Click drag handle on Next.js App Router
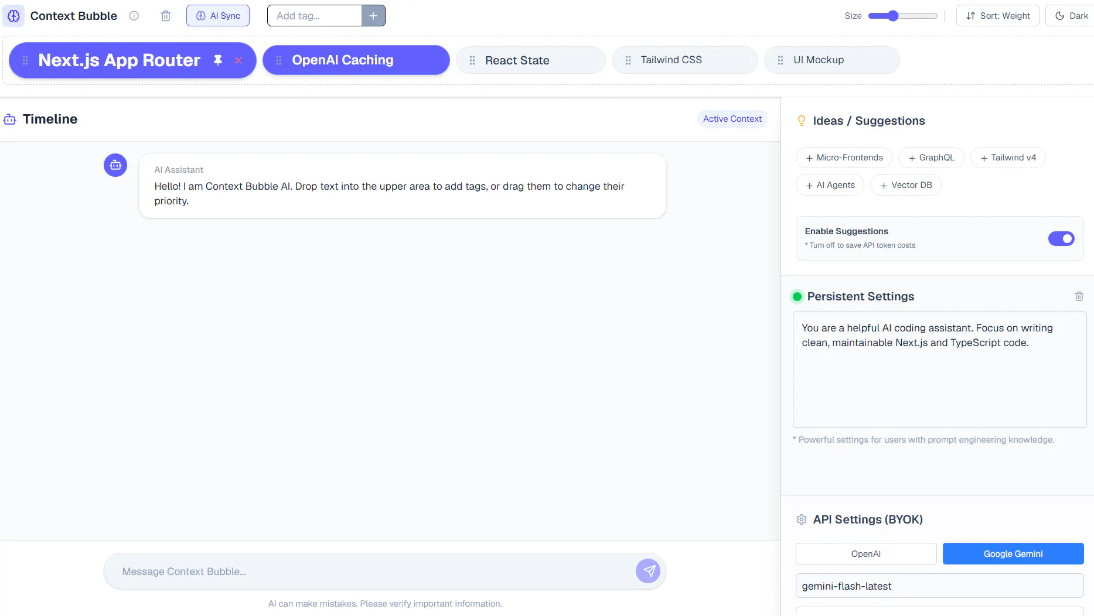The height and width of the screenshot is (616, 1094). point(25,60)
